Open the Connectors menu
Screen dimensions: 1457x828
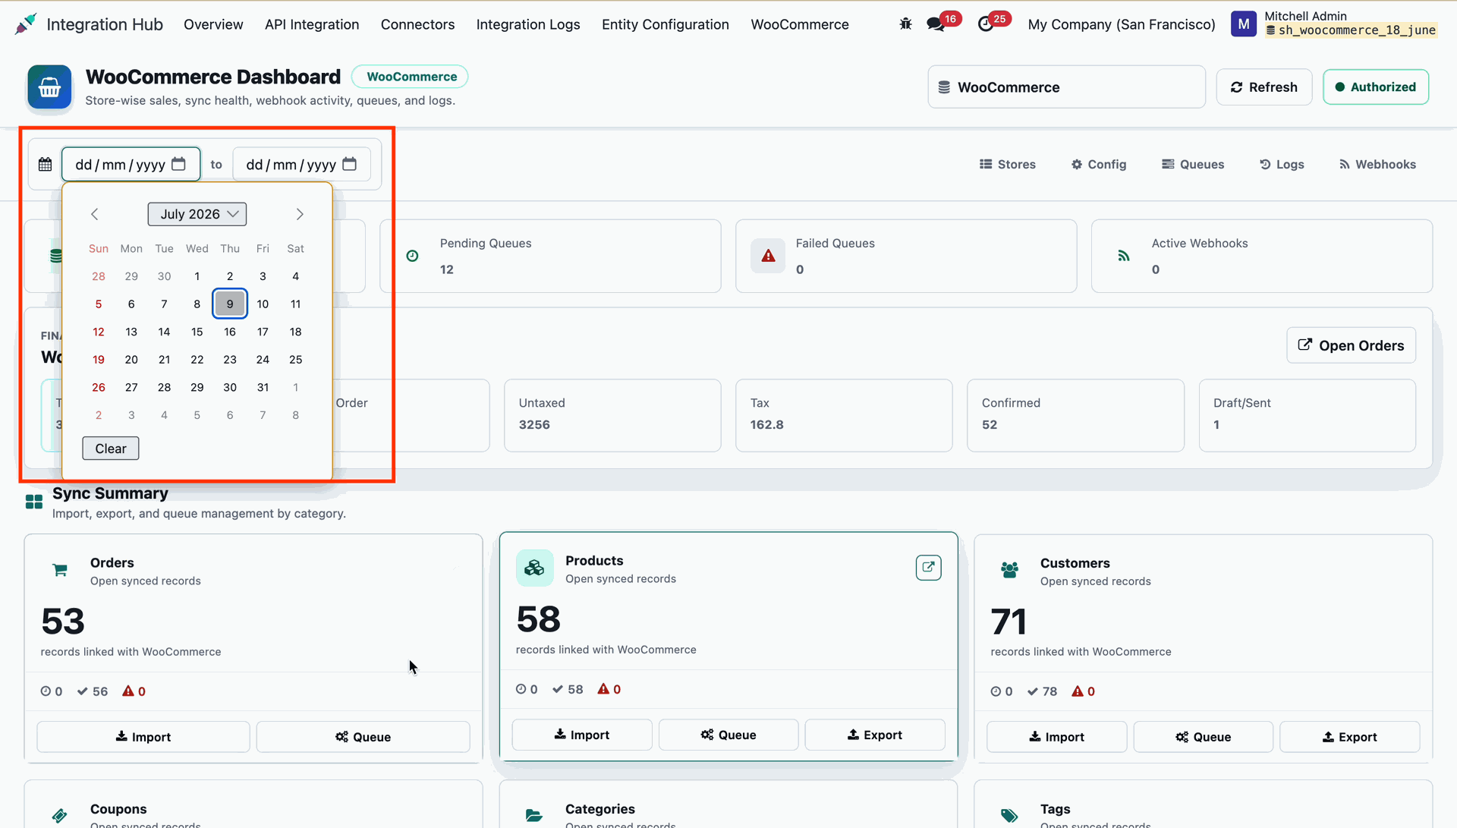(x=417, y=24)
